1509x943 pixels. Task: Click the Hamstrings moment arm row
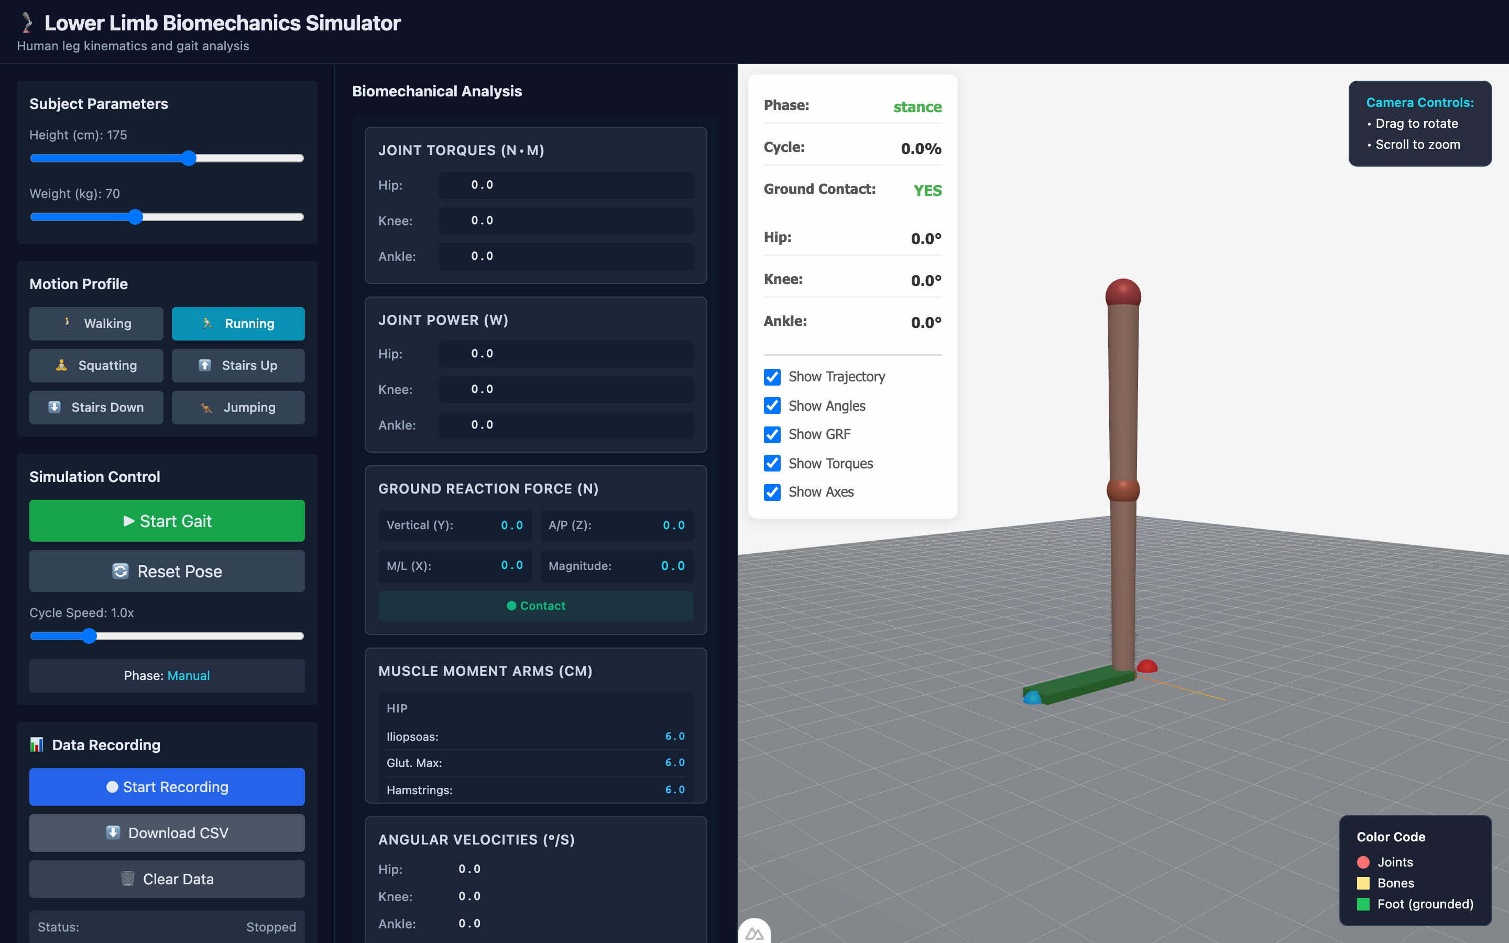coord(535,790)
